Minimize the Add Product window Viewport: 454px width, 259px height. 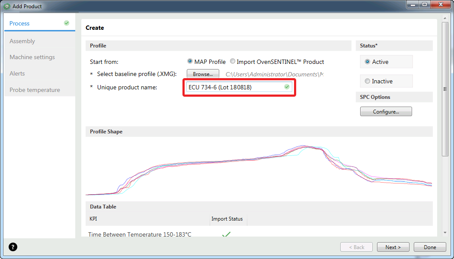click(x=413, y=4)
